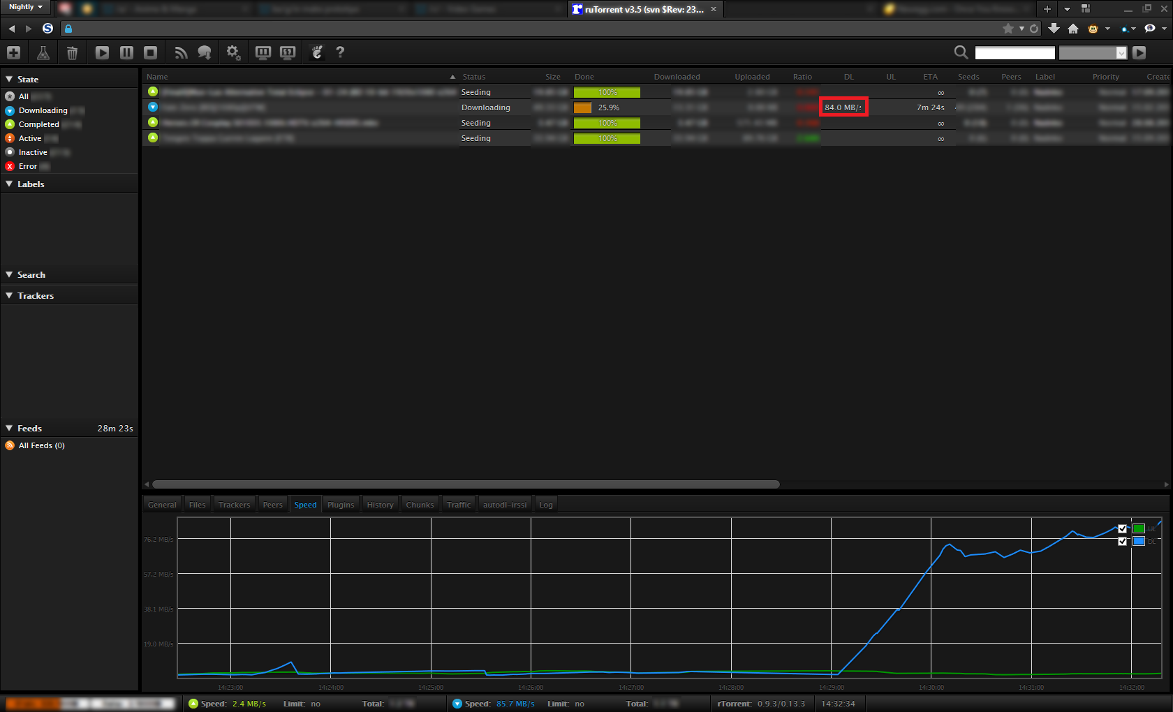1173x712 pixels.
Task: Switch to the Speed tab
Action: pos(305,505)
